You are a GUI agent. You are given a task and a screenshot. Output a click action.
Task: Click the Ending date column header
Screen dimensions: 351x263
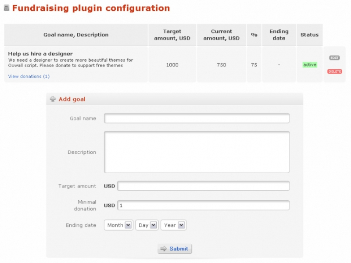(x=279, y=35)
